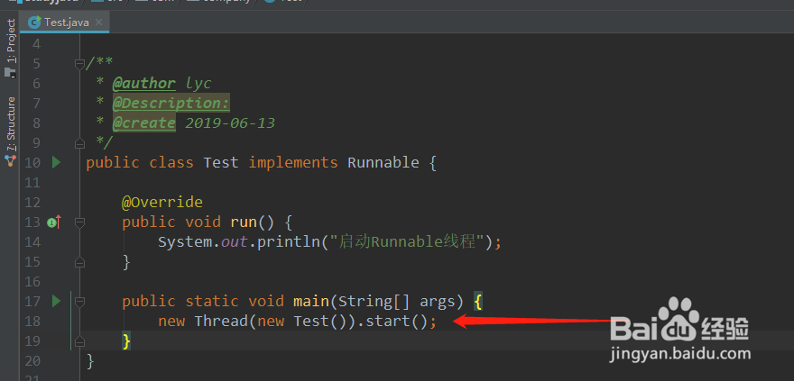794x381 pixels.
Task: Collapse the Javadoc comment at line 5
Action: click(x=79, y=64)
